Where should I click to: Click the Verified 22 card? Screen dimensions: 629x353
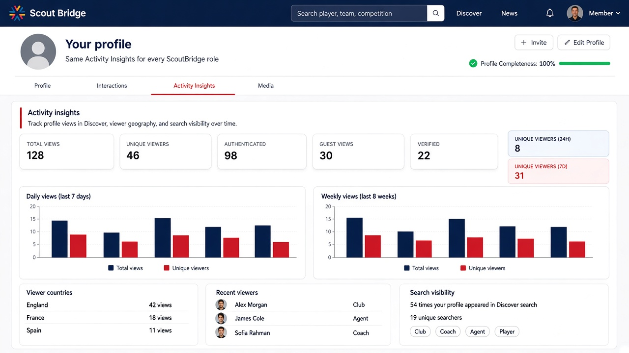(454, 152)
